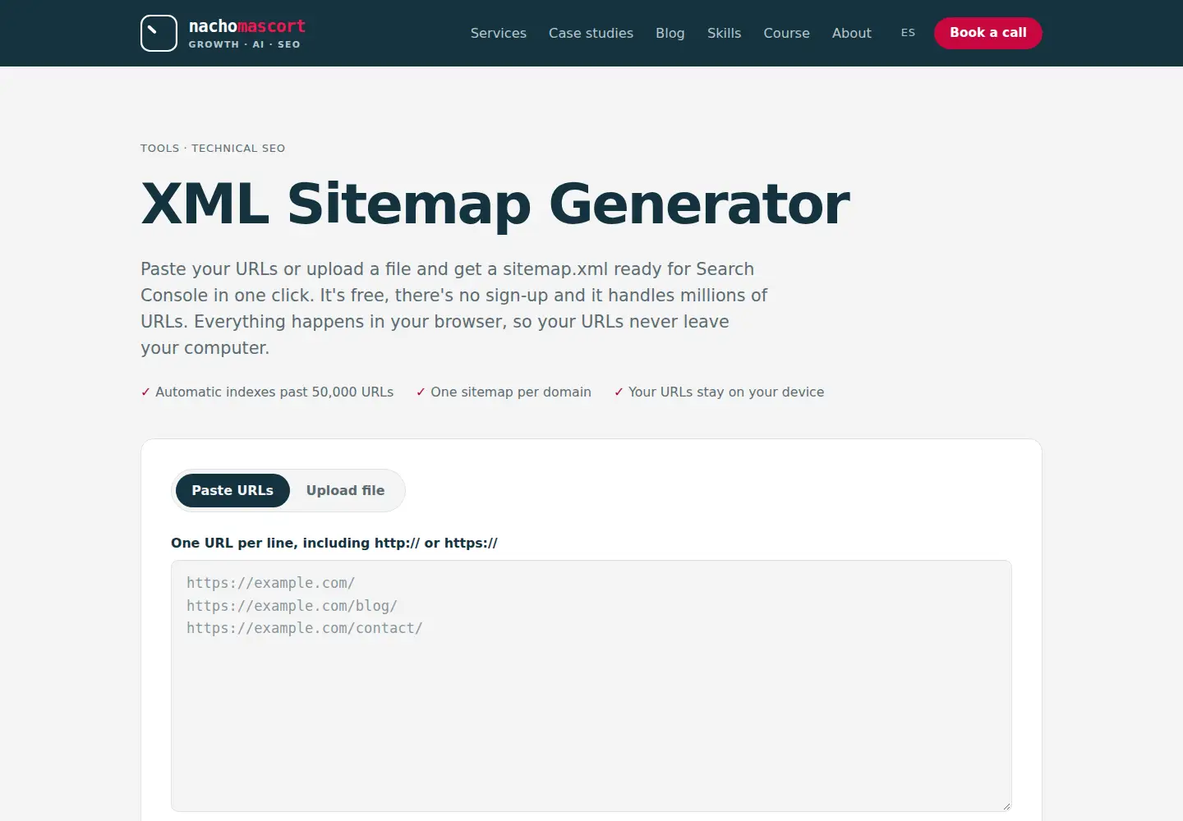This screenshot has height=821, width=1183.
Task: Click the Book a call button
Action: point(987,33)
